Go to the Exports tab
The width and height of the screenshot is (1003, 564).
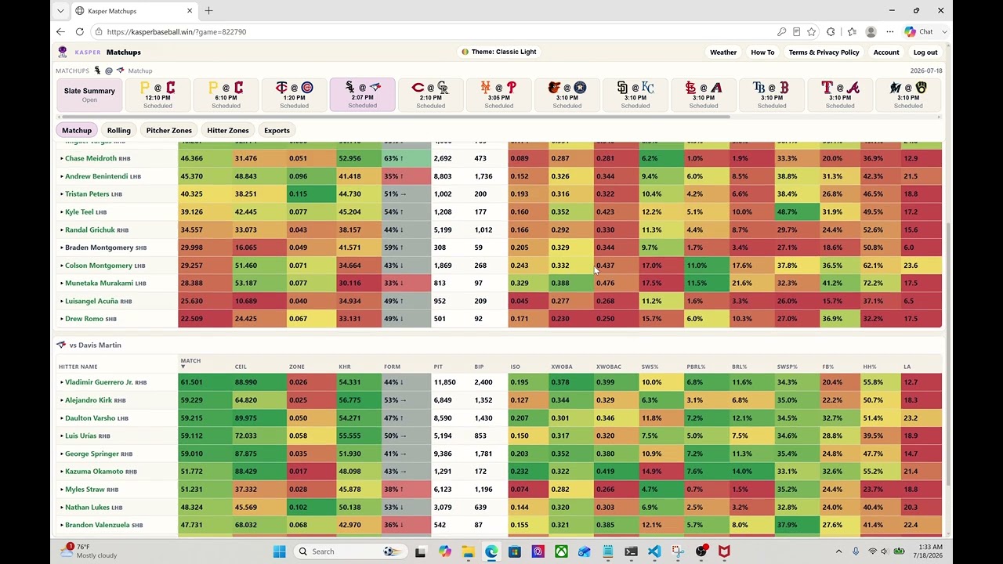click(277, 131)
